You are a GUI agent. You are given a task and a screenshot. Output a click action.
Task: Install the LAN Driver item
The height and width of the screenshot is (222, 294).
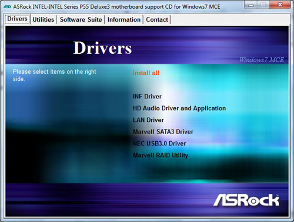[148, 120]
